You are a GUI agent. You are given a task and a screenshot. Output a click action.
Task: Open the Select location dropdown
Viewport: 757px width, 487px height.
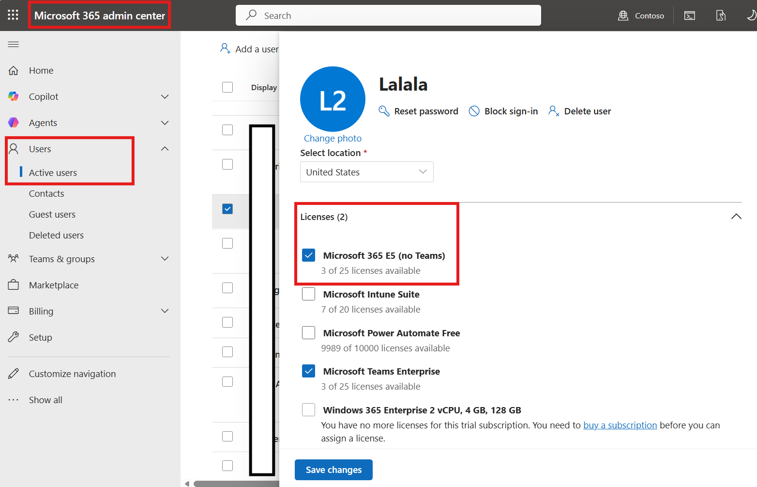(366, 172)
